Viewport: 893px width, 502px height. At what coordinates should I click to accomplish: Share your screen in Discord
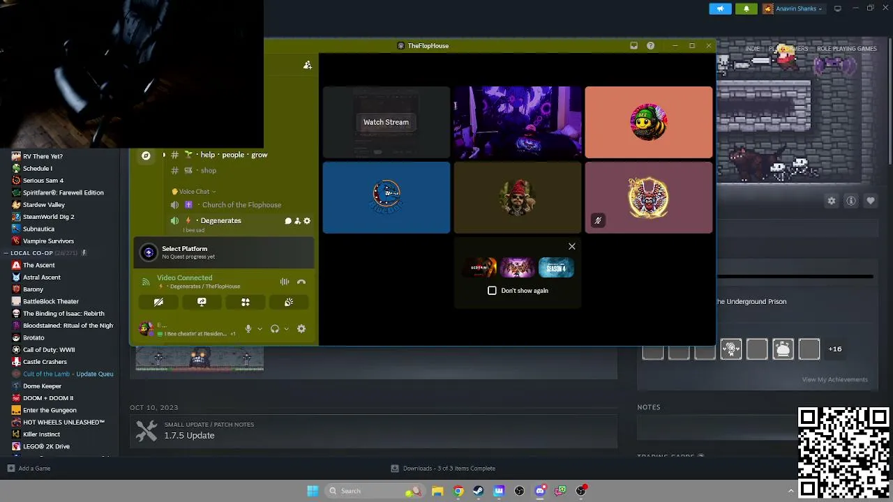click(x=202, y=302)
